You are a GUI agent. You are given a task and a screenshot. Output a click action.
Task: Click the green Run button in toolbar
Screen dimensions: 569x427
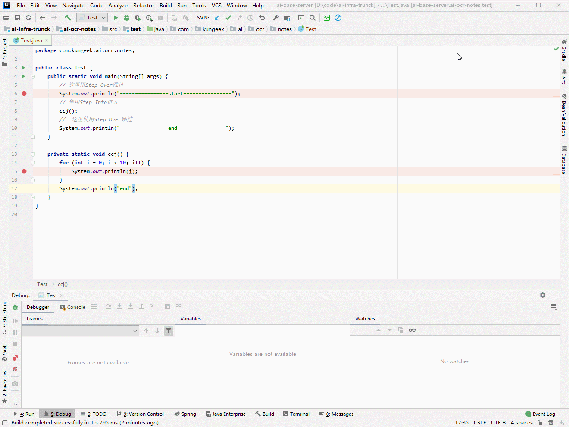pyautogui.click(x=116, y=18)
